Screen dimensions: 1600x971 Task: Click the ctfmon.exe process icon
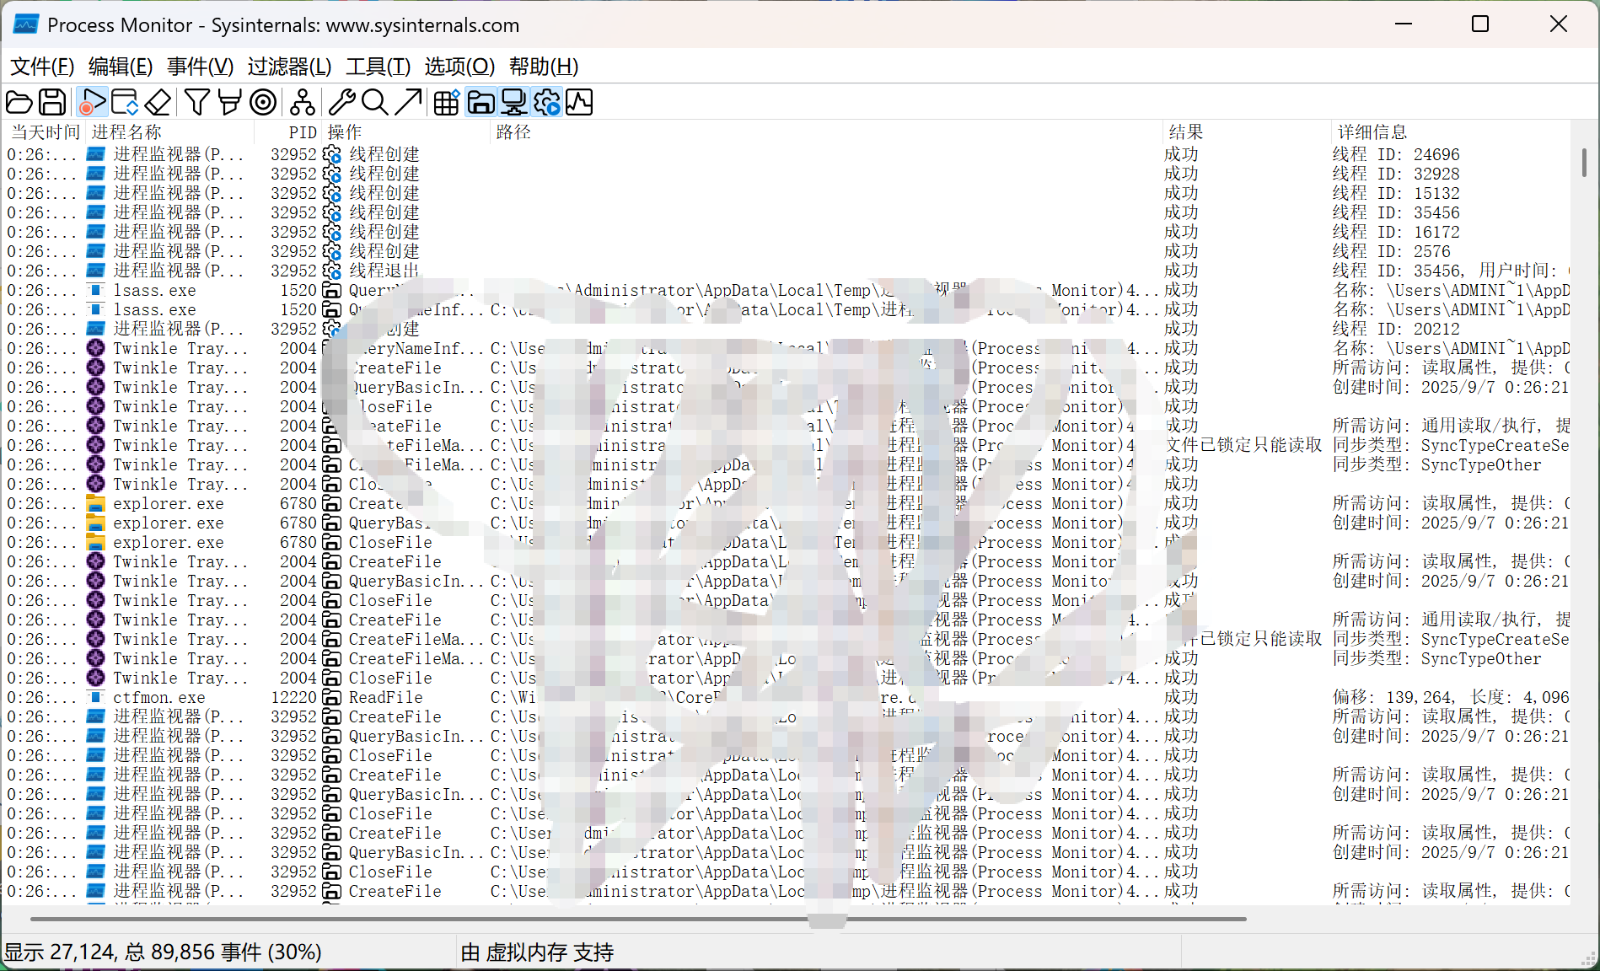tap(96, 697)
